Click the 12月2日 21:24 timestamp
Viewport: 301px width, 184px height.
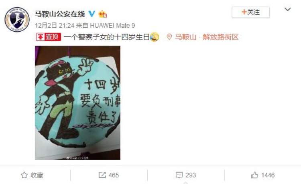pyautogui.click(x=54, y=25)
